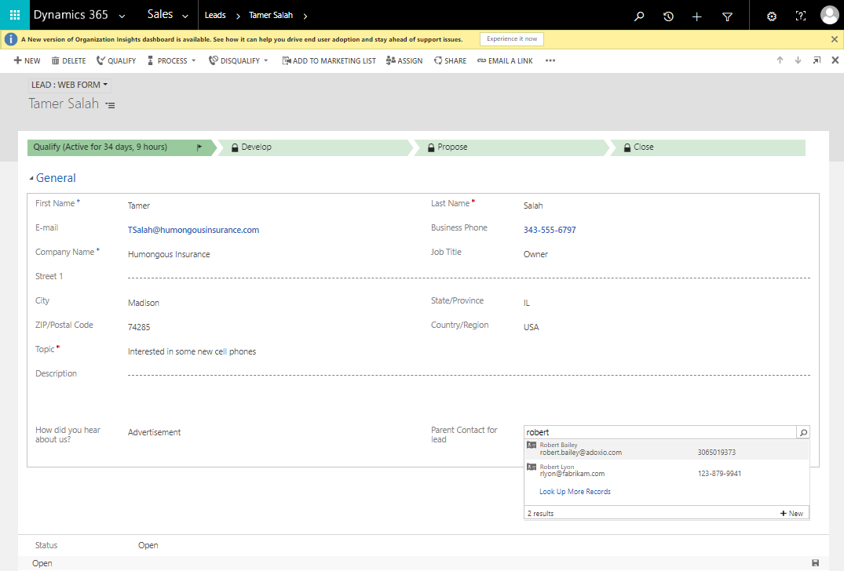Open the Disqualify dropdown menu

coord(266,61)
